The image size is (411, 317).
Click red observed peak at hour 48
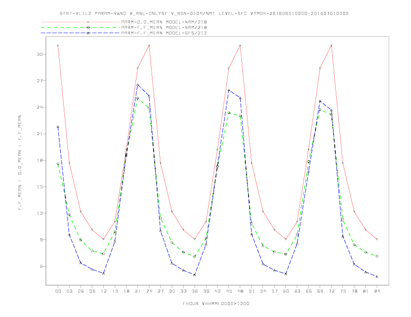pos(240,46)
